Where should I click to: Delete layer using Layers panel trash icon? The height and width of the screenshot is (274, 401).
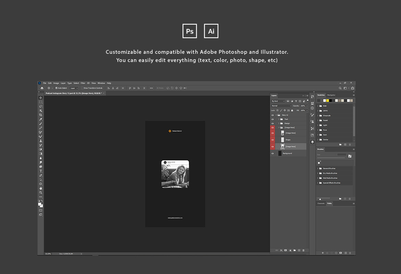pyautogui.click(x=304, y=250)
